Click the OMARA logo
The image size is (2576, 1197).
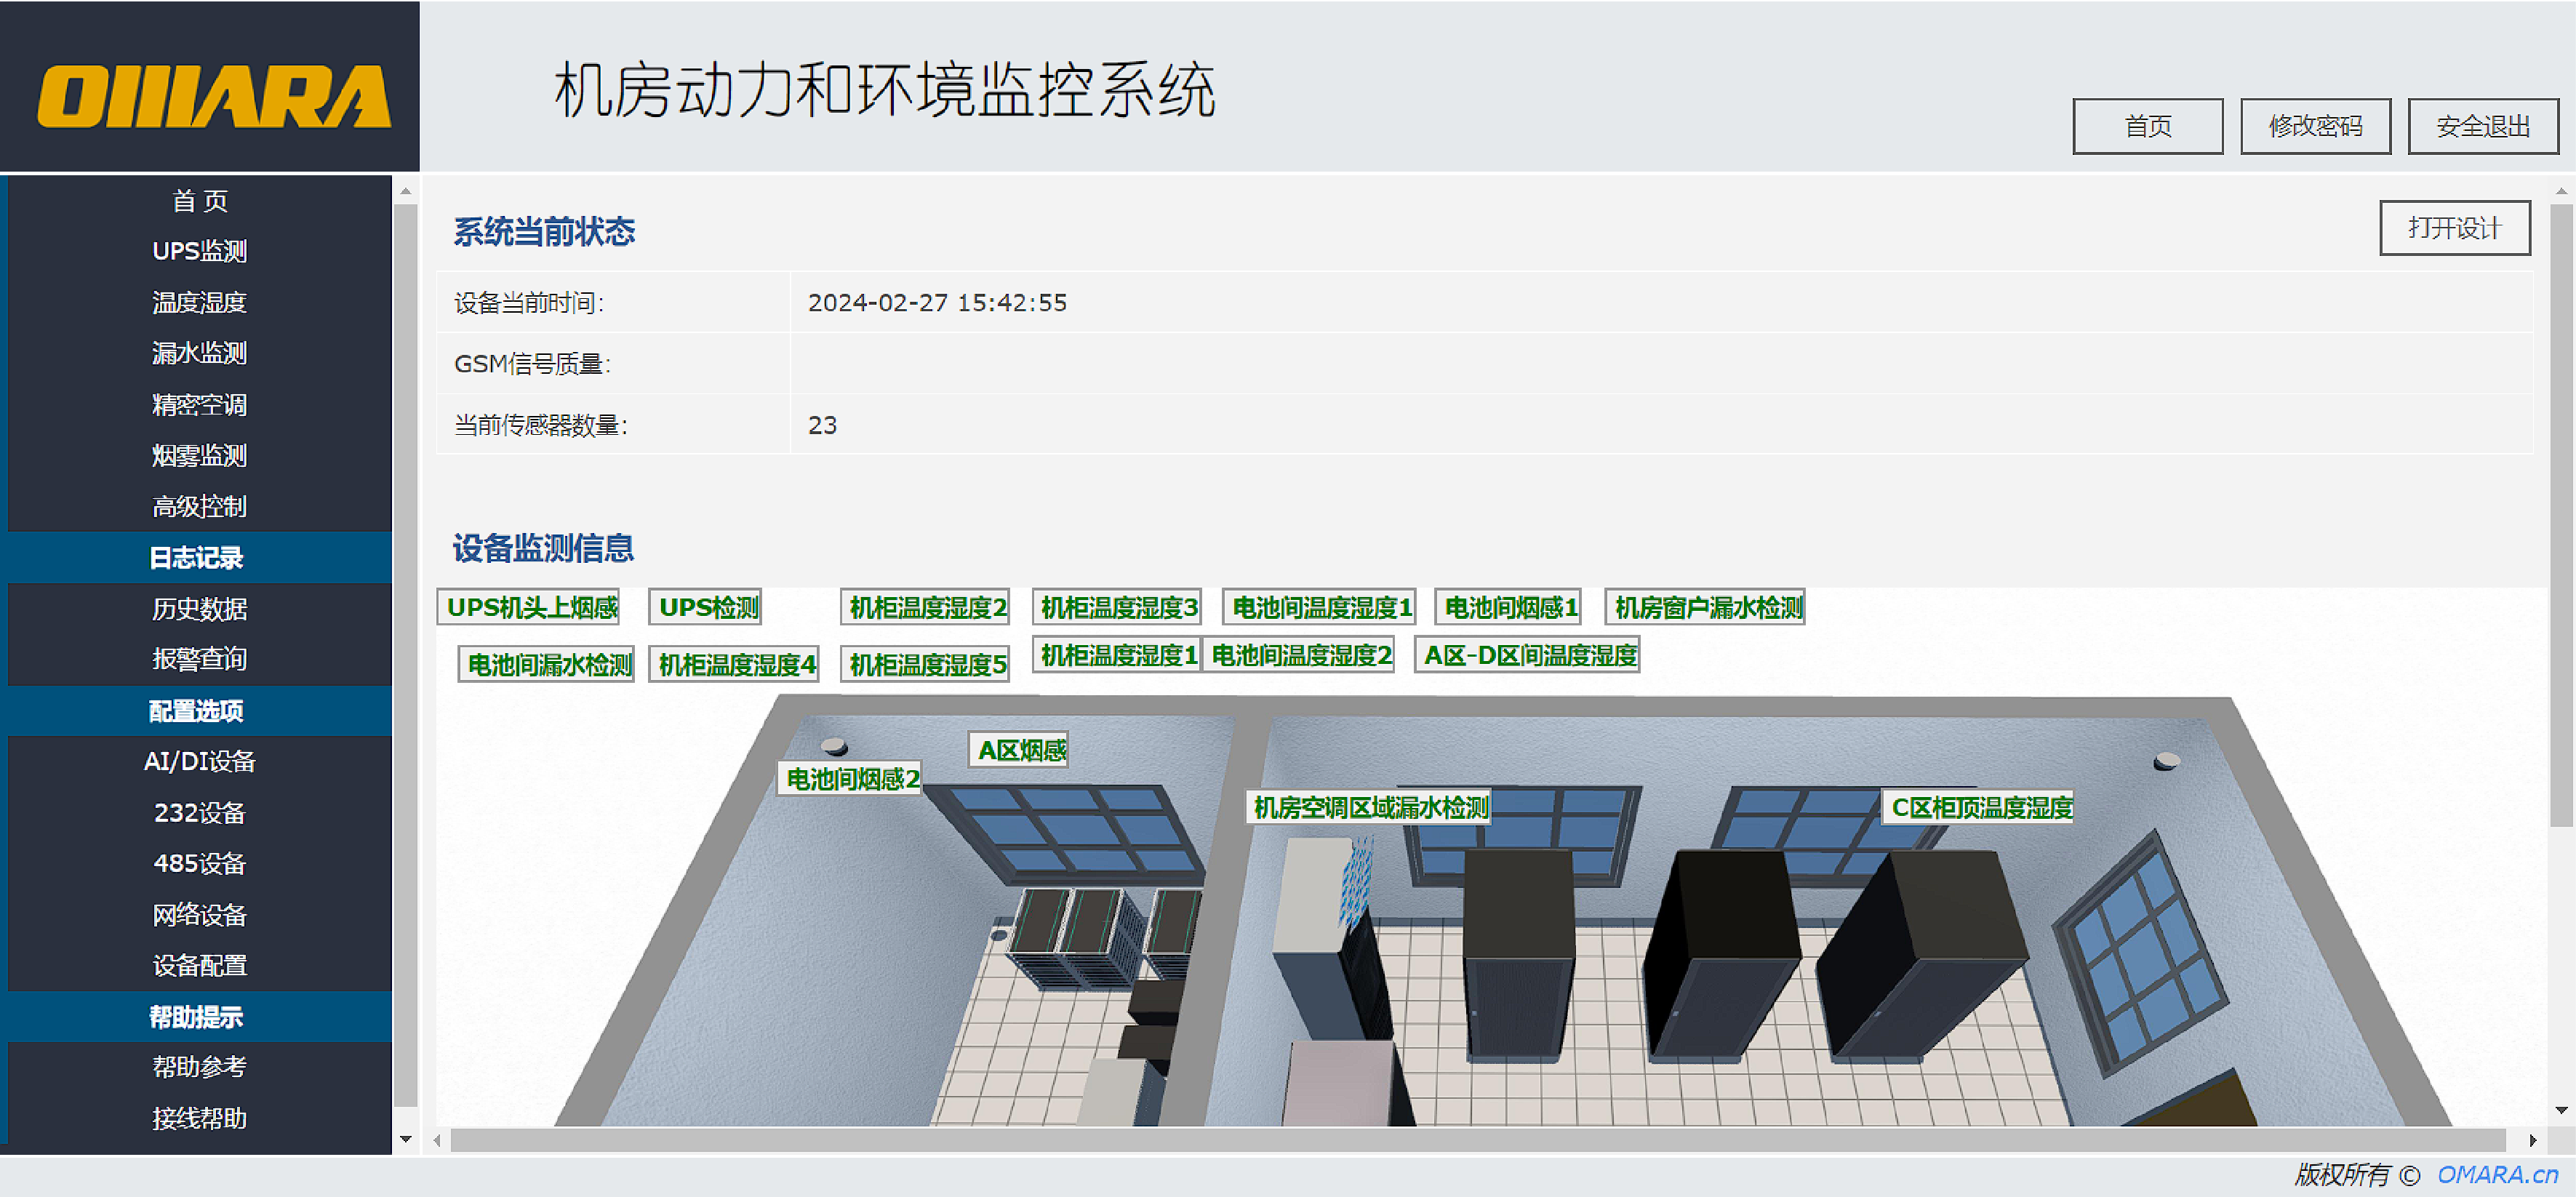[x=213, y=97]
